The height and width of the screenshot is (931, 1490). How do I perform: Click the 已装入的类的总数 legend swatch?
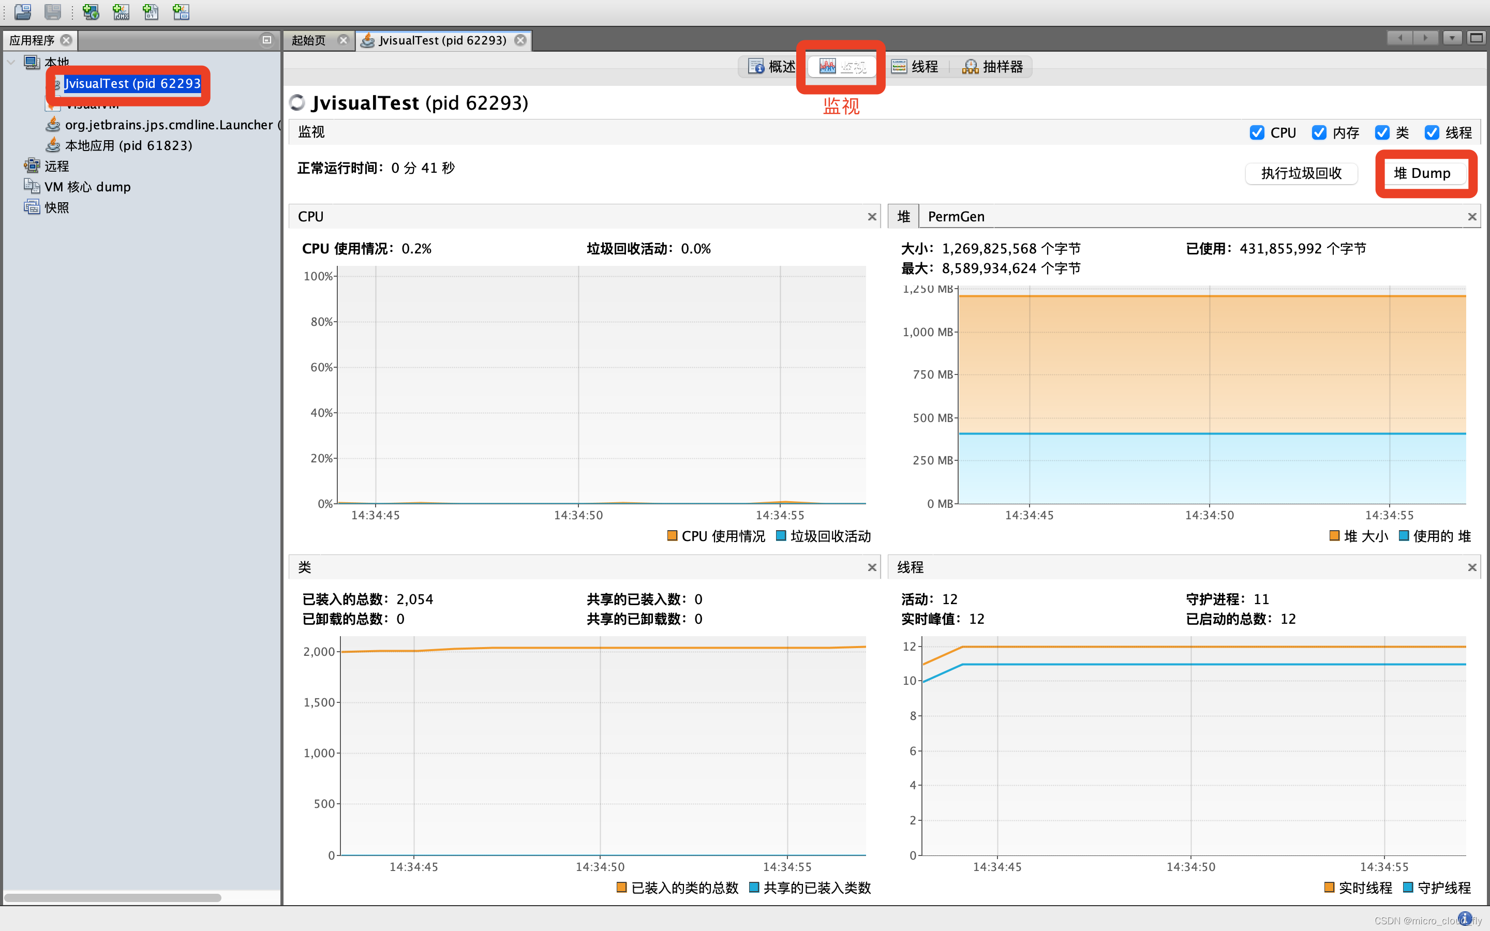[621, 887]
